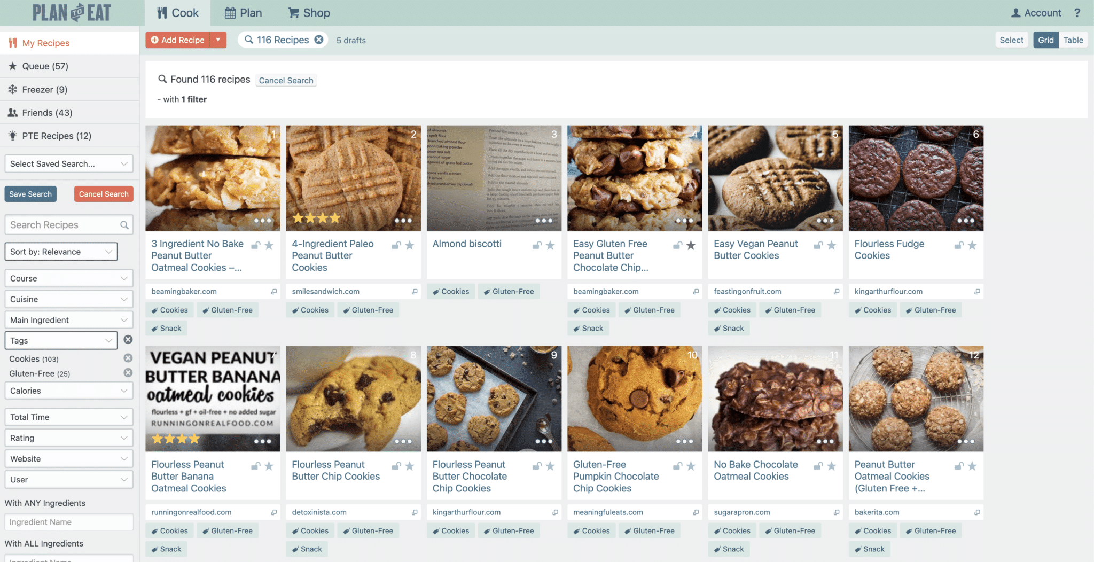Open the Shop tab
The image size is (1094, 562).
pos(309,13)
